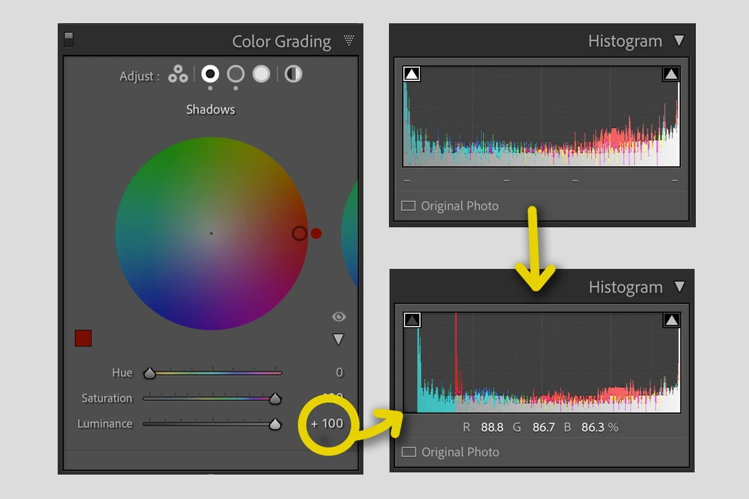
Task: Click the Luminance label
Action: [105, 423]
